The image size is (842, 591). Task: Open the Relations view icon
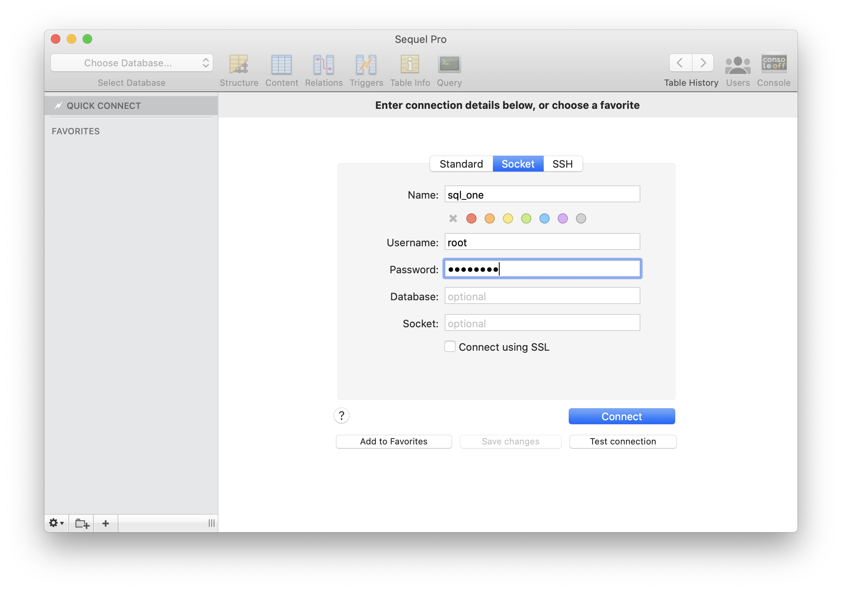click(x=323, y=64)
